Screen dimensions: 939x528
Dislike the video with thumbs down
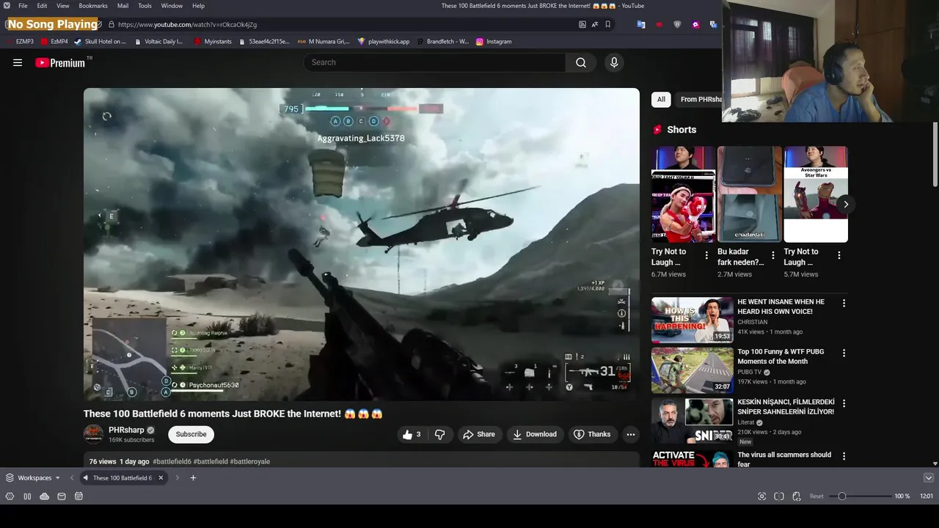(x=439, y=434)
